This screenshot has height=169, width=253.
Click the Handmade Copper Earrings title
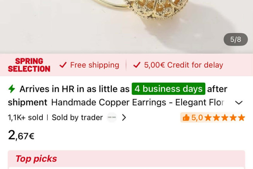point(138,103)
